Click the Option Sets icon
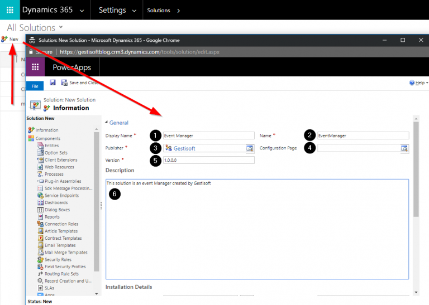429x305 pixels. click(x=40, y=153)
